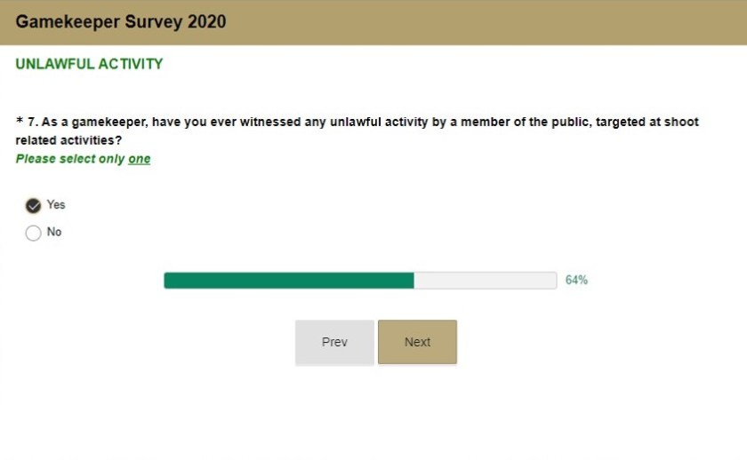Click "related activities?" on the question's second line

click(x=68, y=140)
